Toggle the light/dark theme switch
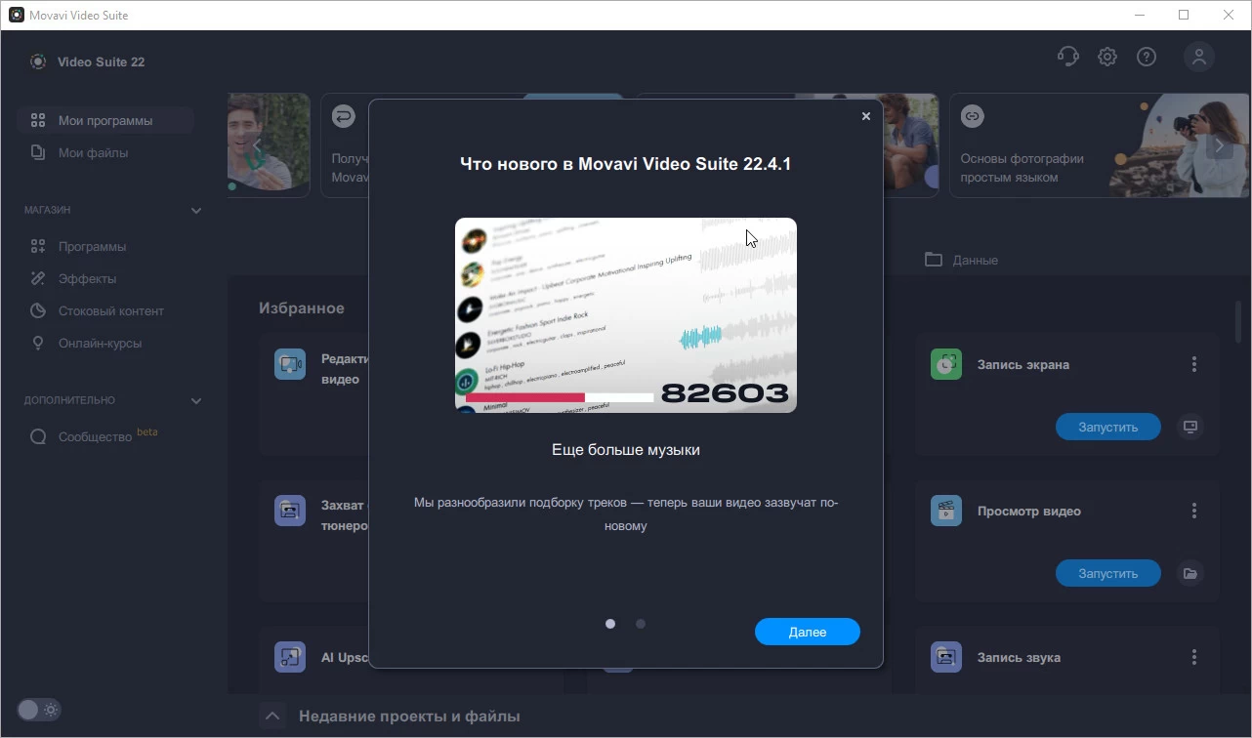The image size is (1252, 738). click(39, 710)
